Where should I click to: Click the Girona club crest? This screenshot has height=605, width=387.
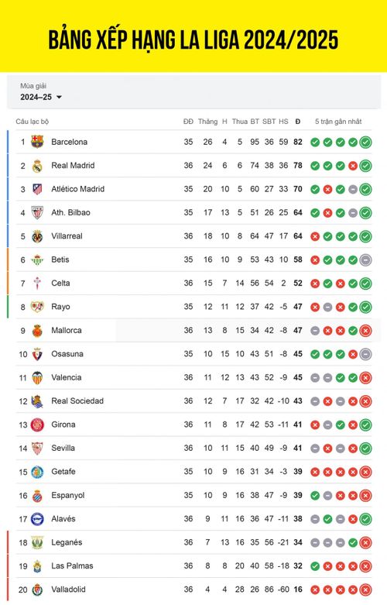click(x=37, y=425)
